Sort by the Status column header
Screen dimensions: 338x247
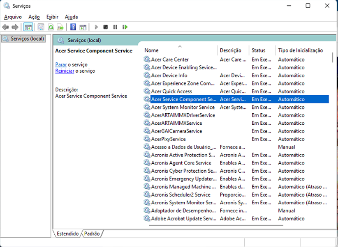point(262,50)
